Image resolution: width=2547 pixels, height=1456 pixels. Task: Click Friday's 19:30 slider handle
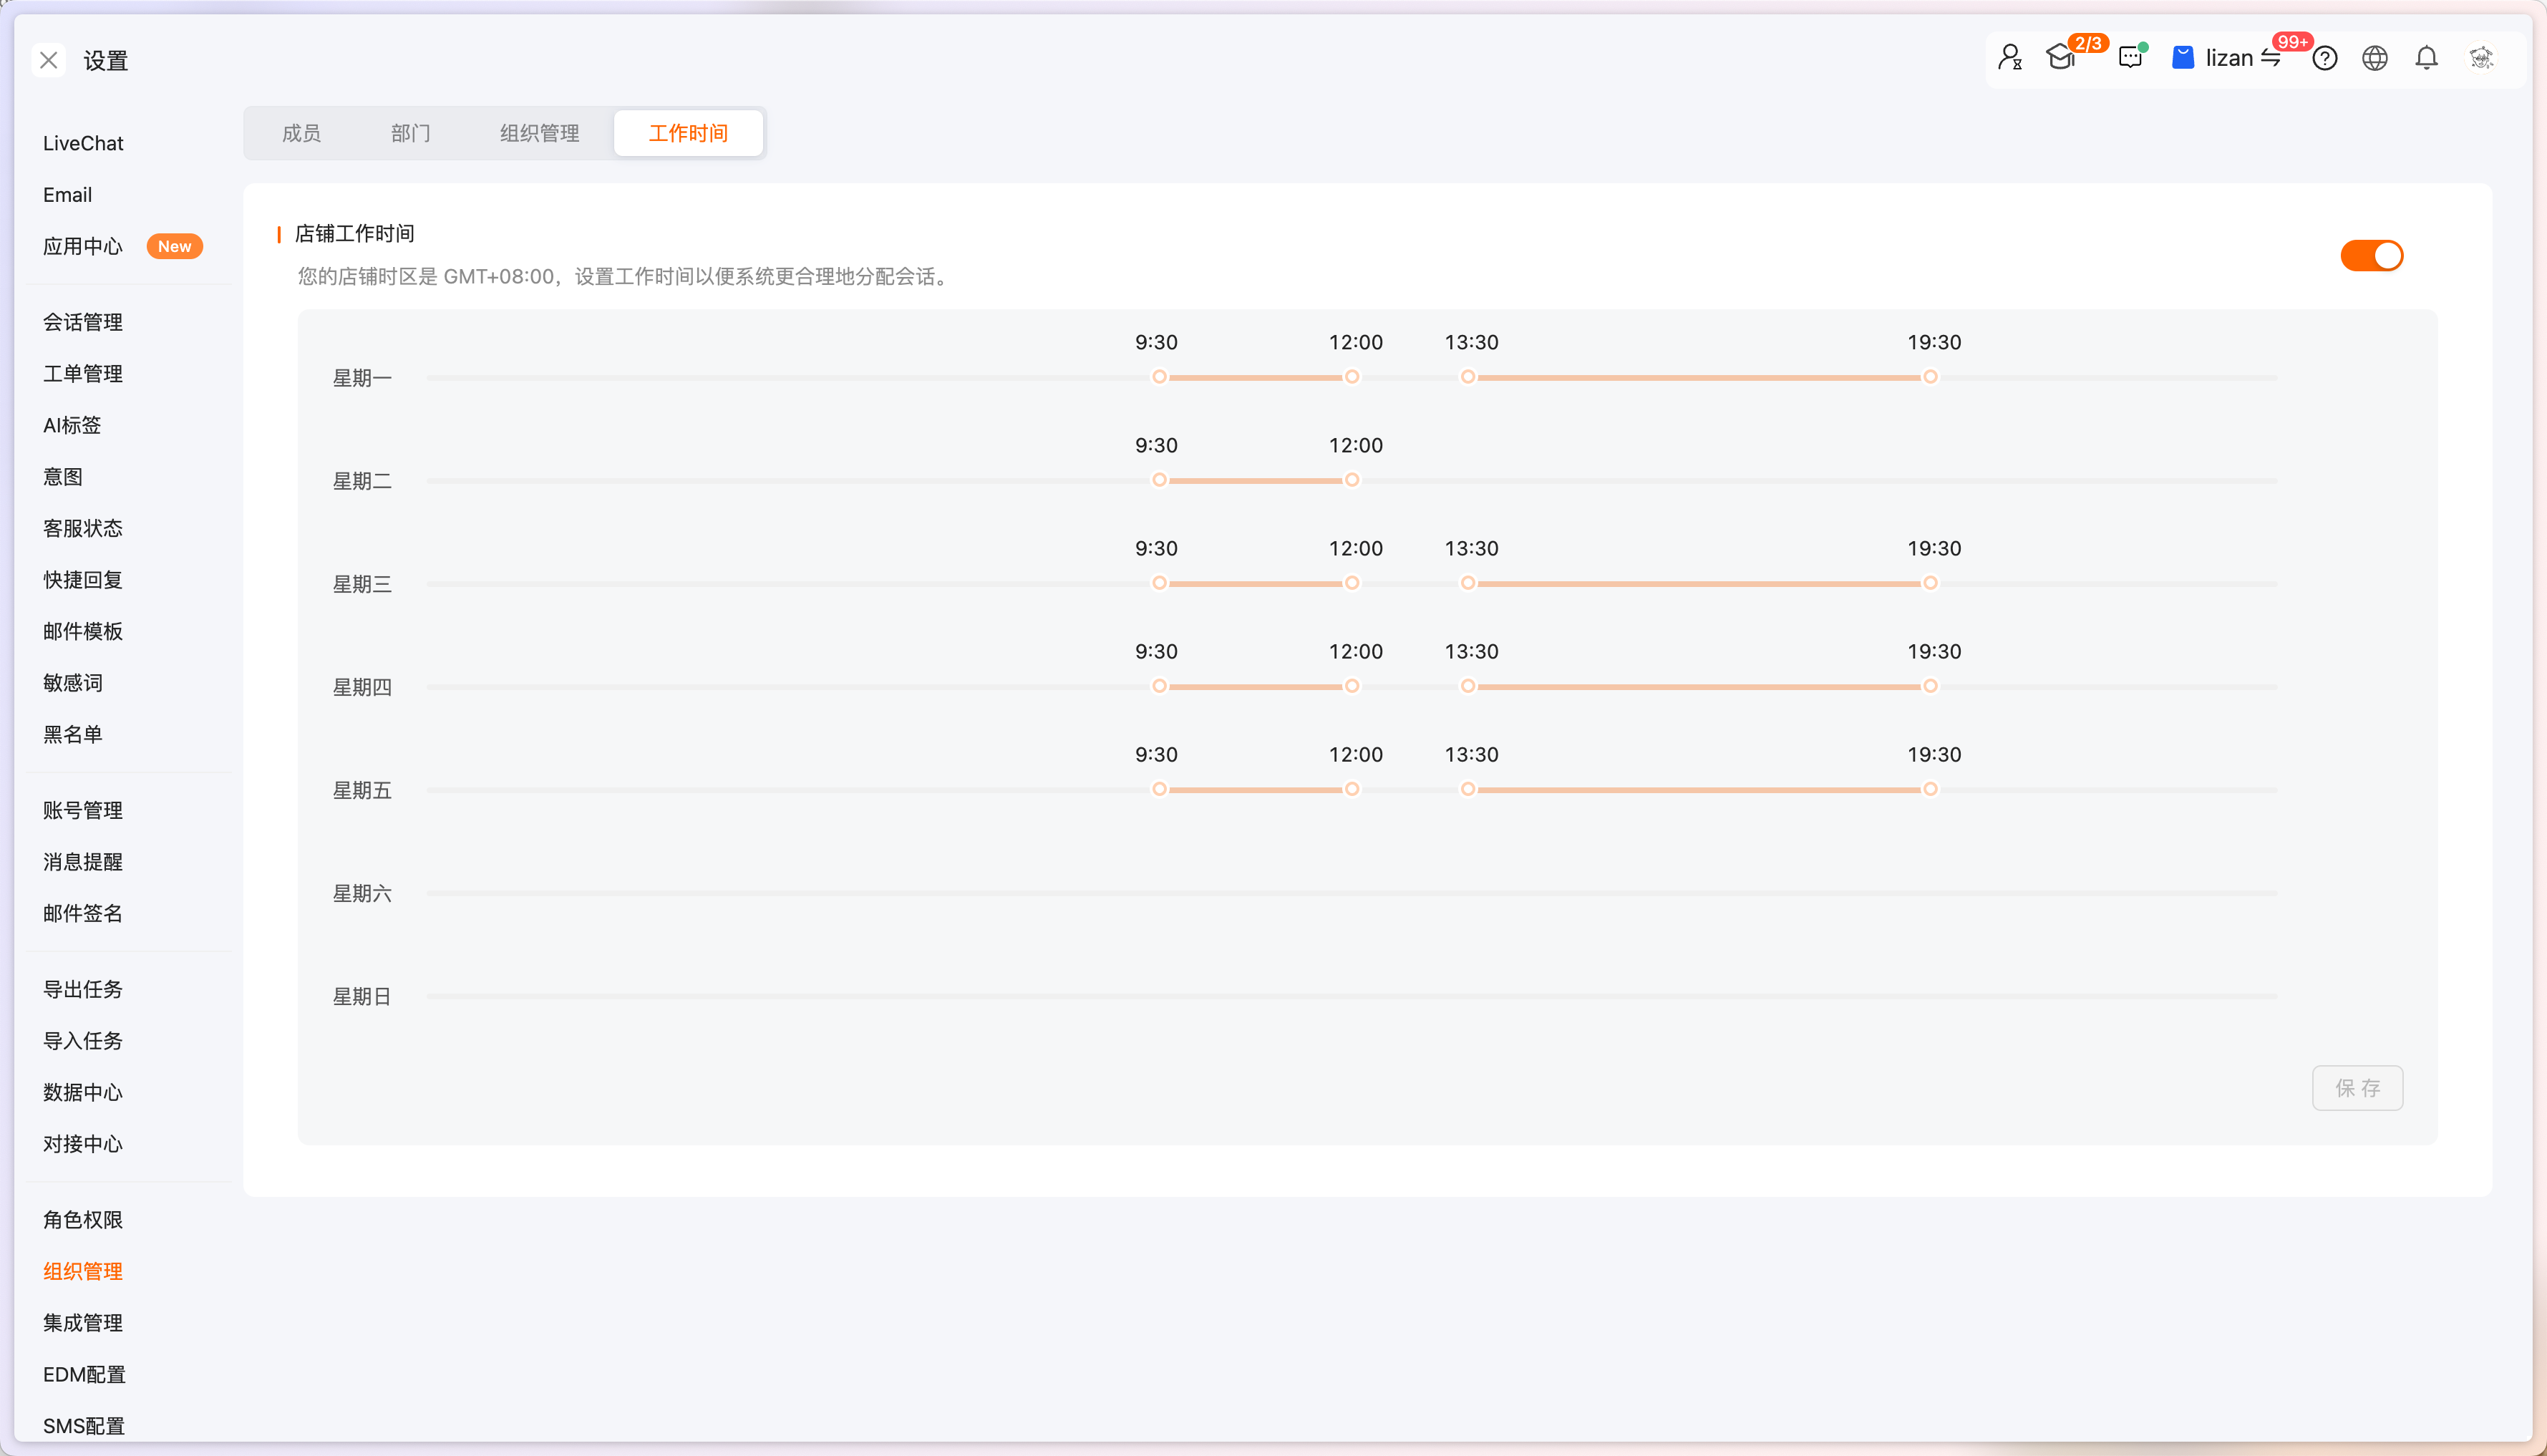coord(1930,789)
